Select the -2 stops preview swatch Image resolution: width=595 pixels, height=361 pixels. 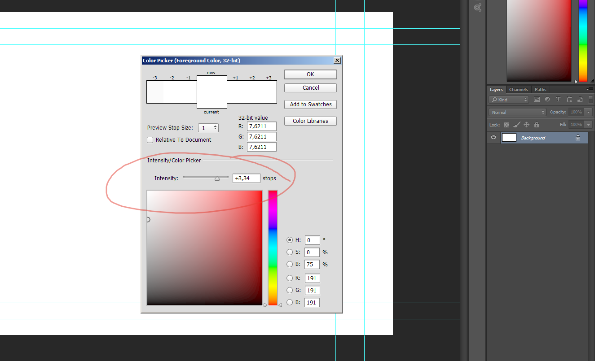point(172,92)
